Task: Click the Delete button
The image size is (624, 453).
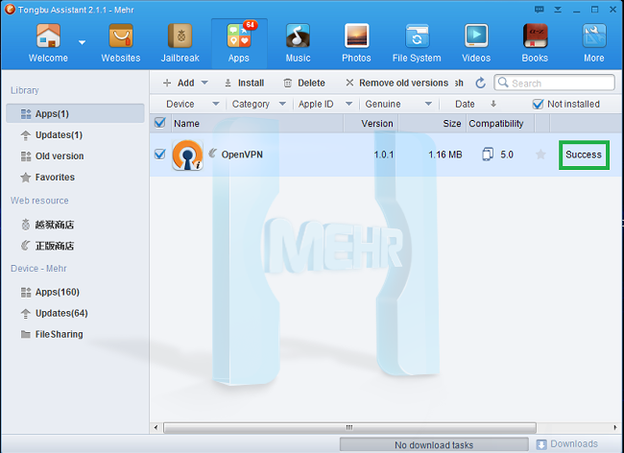Action: (304, 83)
